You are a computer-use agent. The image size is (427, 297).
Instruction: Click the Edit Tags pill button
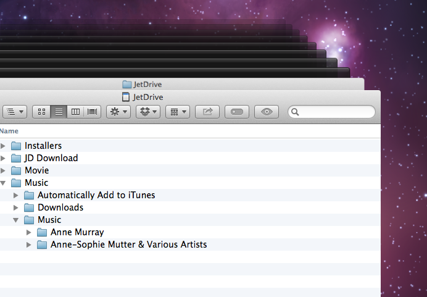tap(237, 112)
